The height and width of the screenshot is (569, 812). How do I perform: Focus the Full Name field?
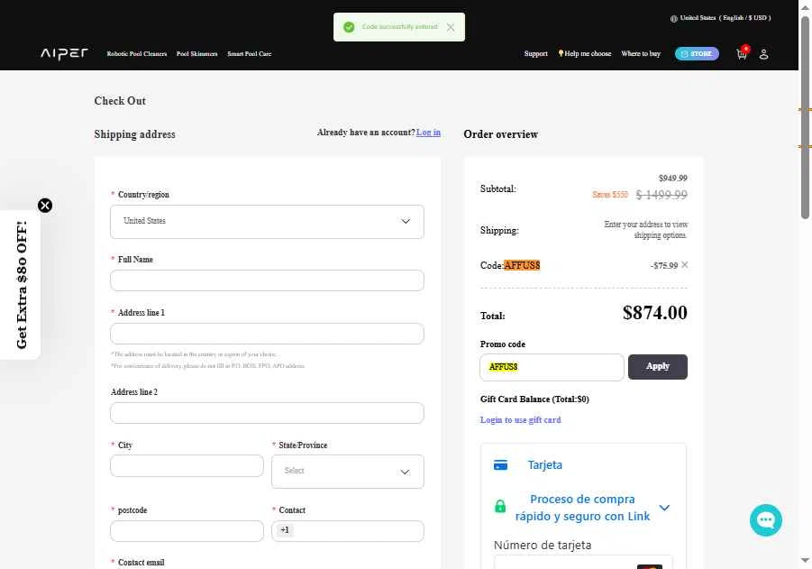(x=268, y=280)
